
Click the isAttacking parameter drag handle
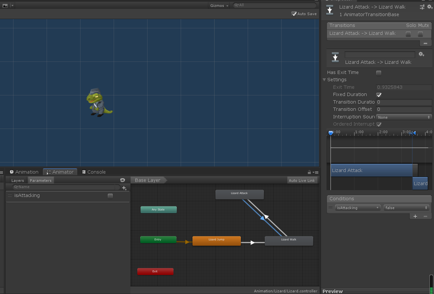pyautogui.click(x=10, y=196)
